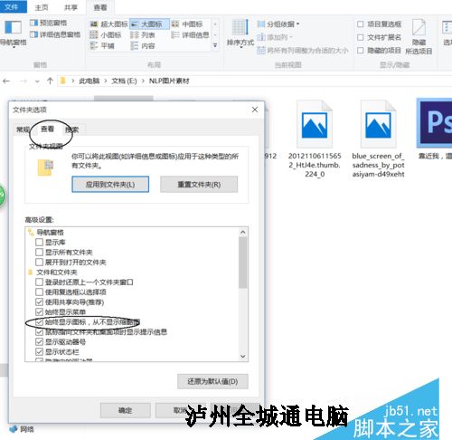This screenshot has width=452, height=440.
Task: Open the group by dropdown
Action: (x=278, y=24)
